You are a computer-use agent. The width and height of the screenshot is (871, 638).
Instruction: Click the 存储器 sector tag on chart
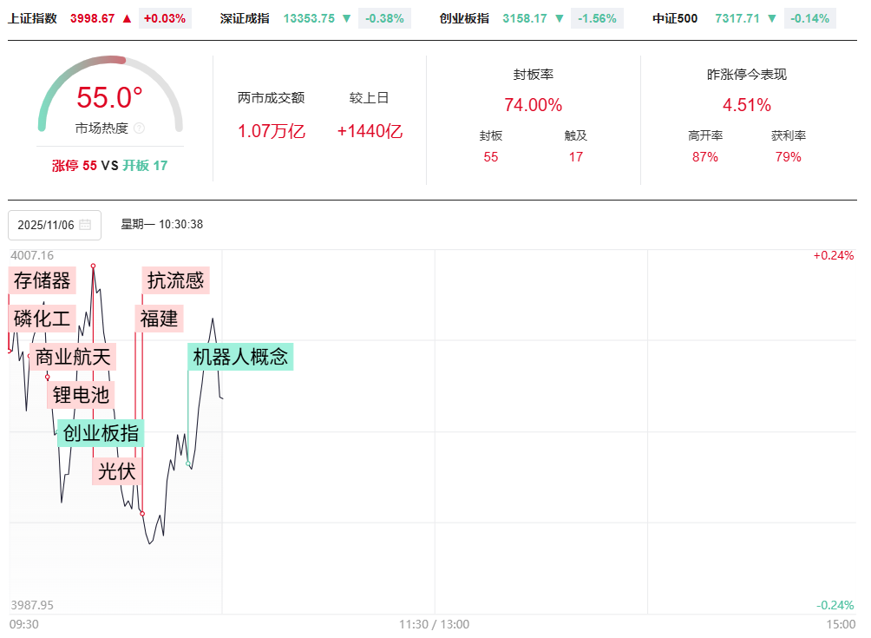tap(42, 280)
